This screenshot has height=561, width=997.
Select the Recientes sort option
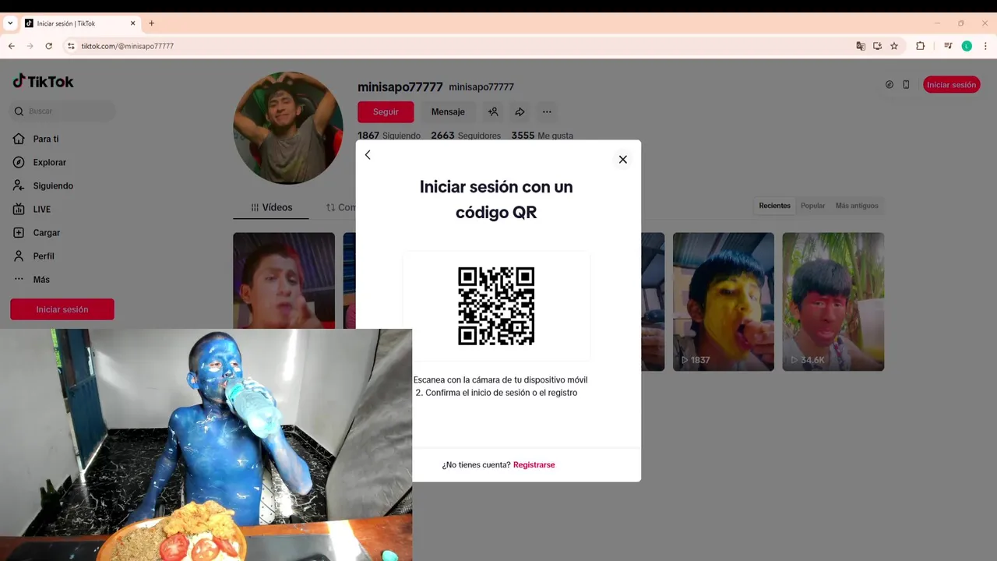775,206
